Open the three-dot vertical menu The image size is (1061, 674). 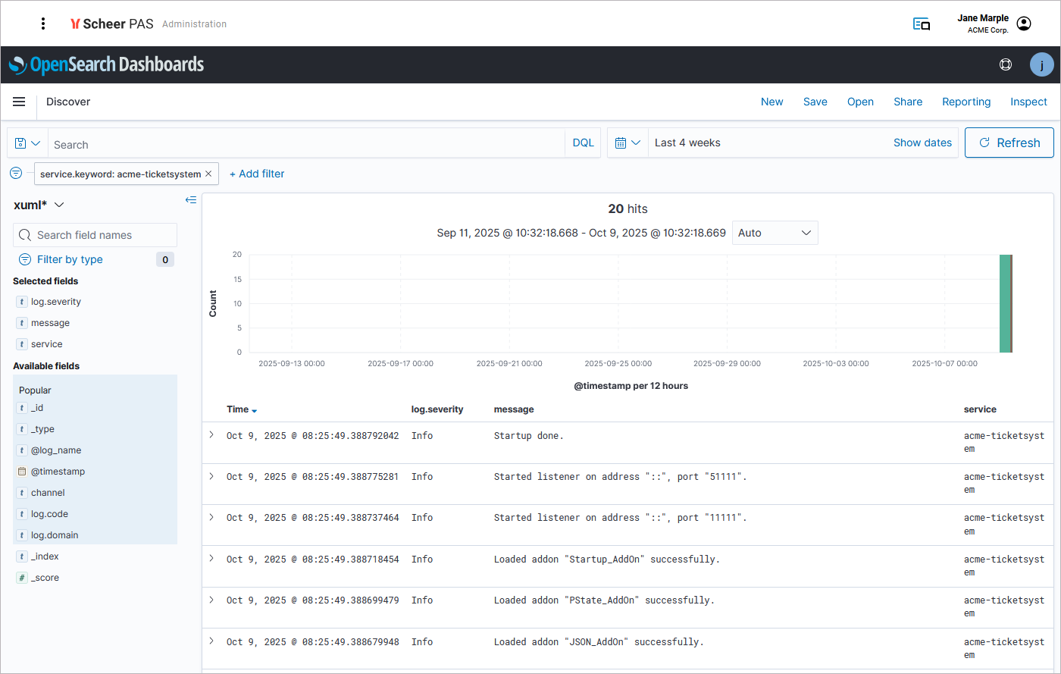click(x=43, y=24)
